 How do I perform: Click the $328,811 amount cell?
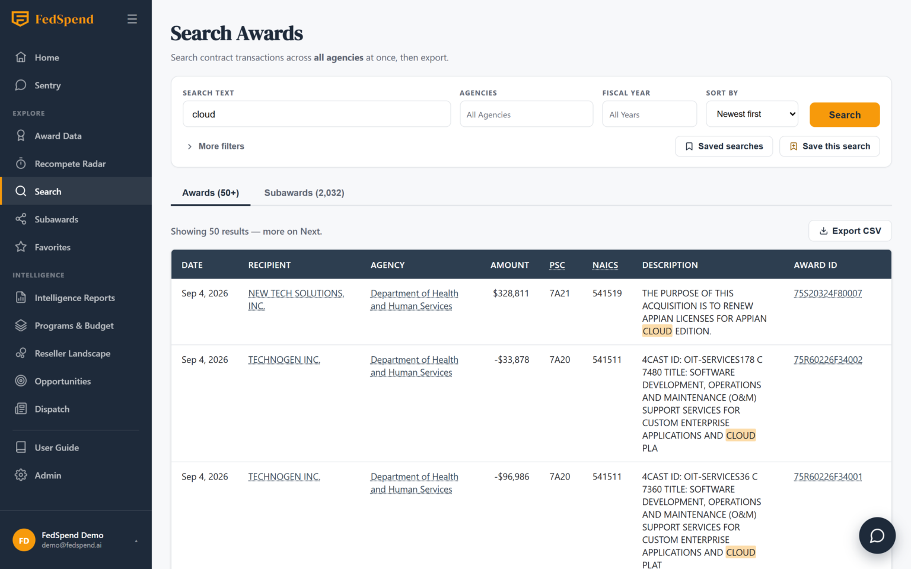(x=511, y=293)
